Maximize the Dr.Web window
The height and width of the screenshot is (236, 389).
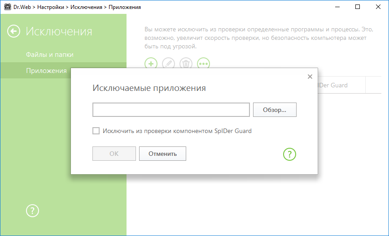coord(358,7)
